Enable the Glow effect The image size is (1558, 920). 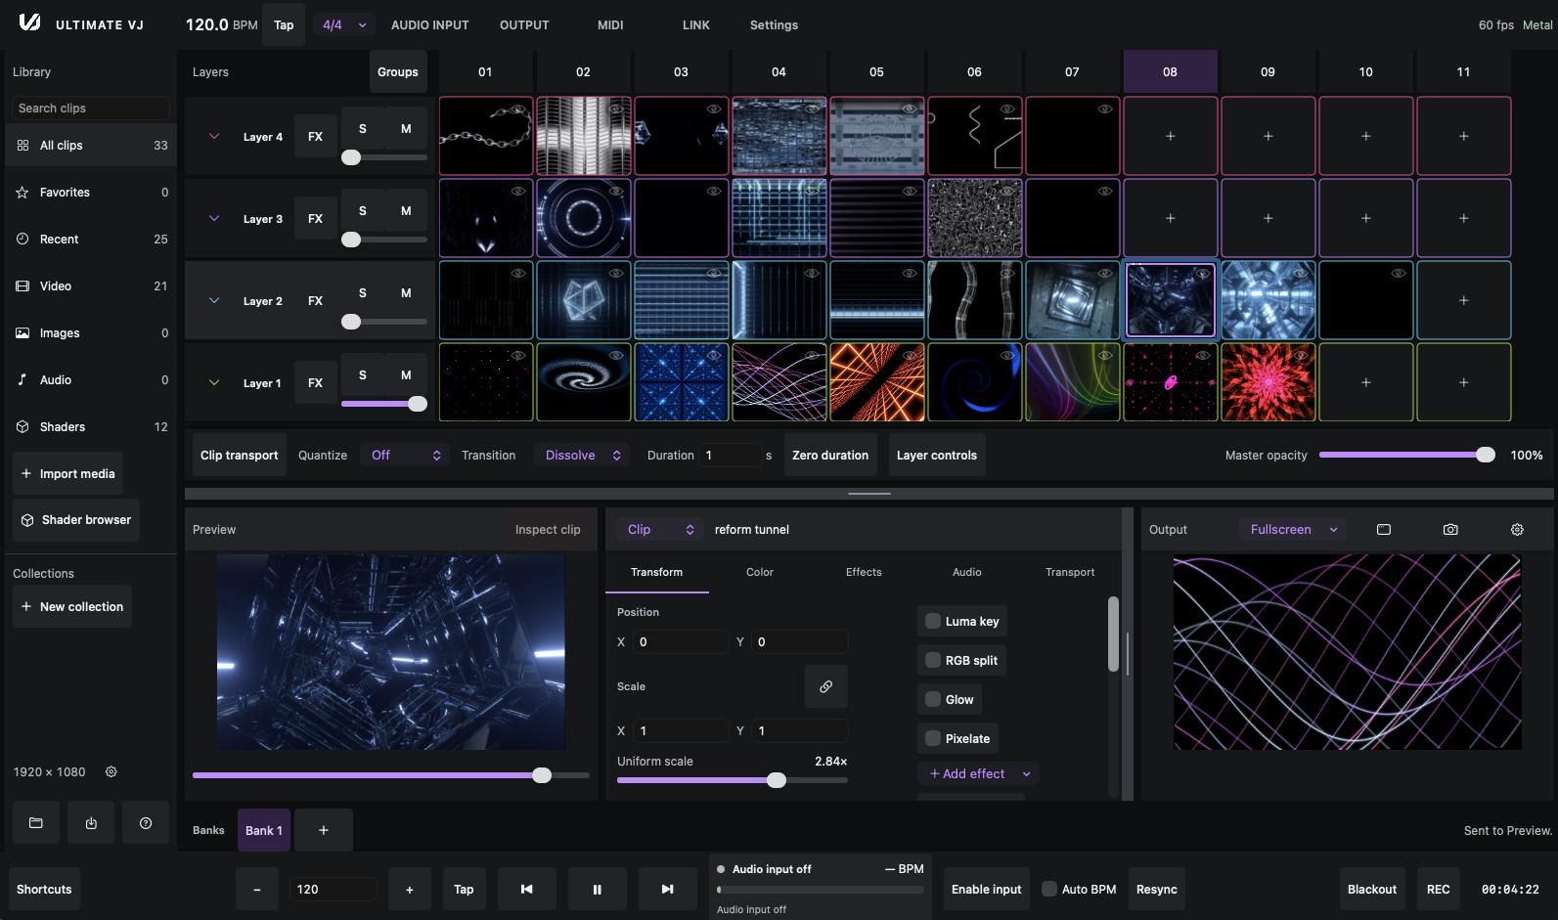(933, 699)
